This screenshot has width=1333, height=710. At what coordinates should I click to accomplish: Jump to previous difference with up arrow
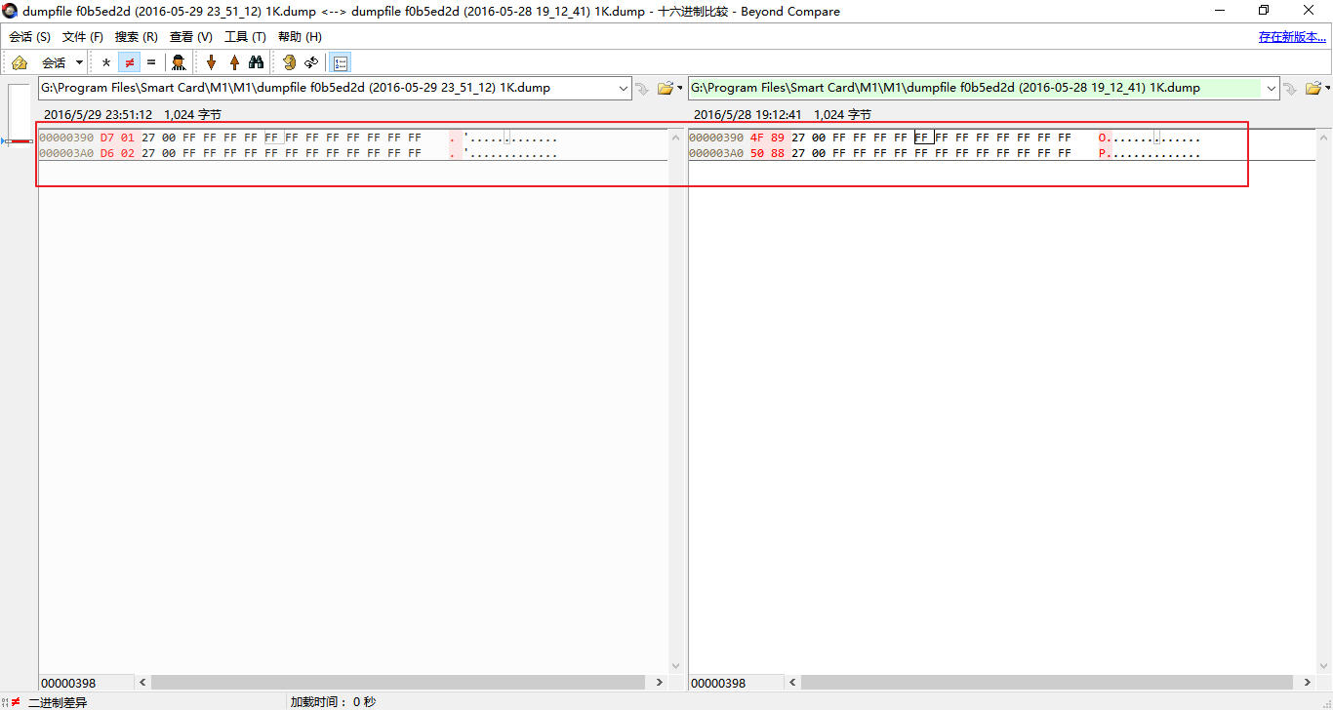[x=234, y=62]
